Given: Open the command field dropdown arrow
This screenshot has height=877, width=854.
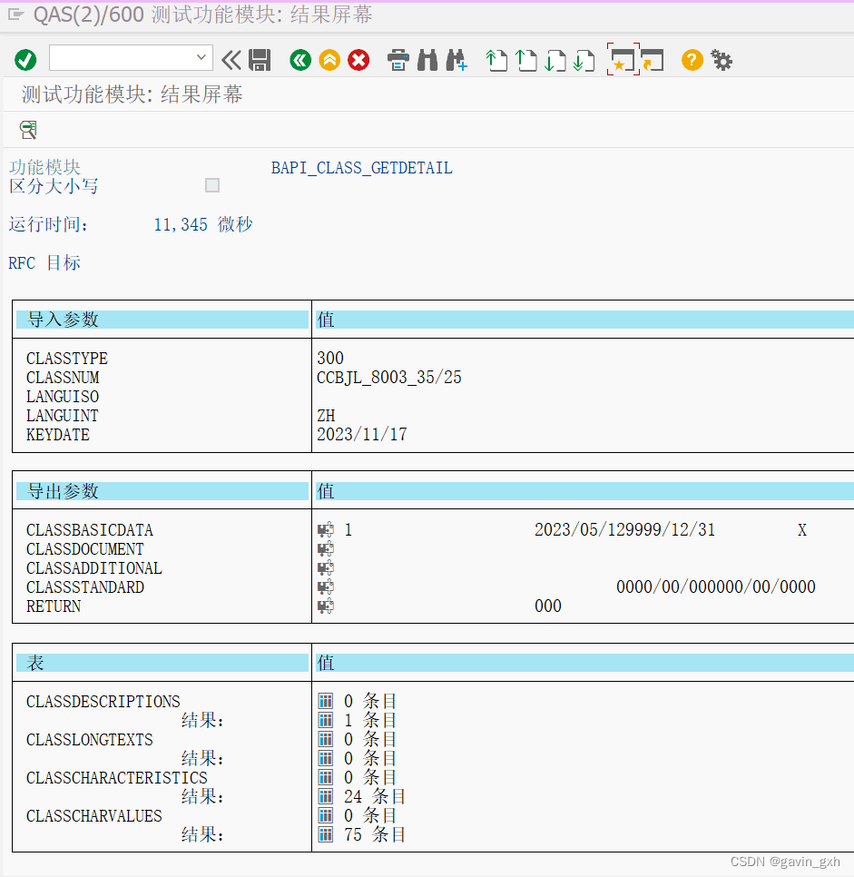Looking at the screenshot, I should pyautogui.click(x=201, y=59).
